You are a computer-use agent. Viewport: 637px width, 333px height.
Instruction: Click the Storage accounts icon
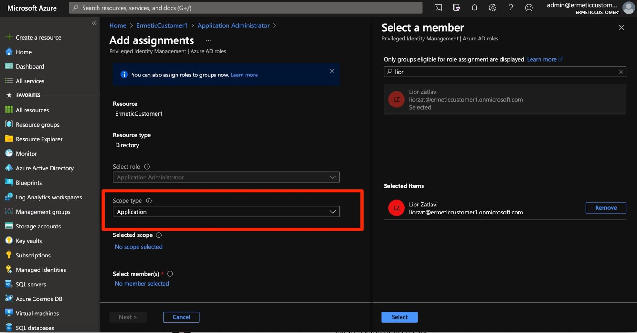point(9,226)
